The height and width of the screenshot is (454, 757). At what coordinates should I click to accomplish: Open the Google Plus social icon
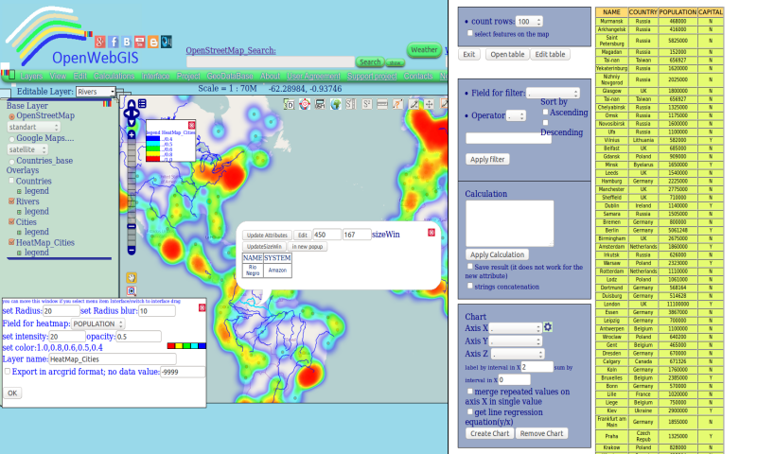pyautogui.click(x=100, y=42)
